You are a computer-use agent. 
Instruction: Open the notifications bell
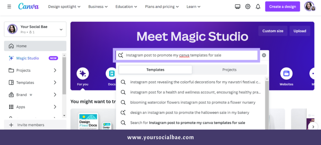pyautogui.click(x=258, y=7)
